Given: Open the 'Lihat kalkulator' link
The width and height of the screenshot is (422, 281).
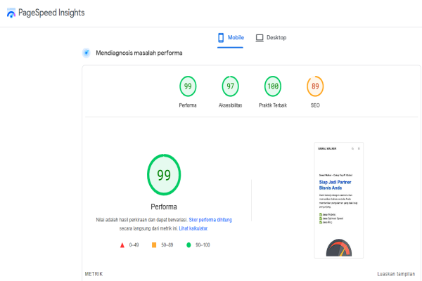Looking at the screenshot, I should (x=193, y=228).
